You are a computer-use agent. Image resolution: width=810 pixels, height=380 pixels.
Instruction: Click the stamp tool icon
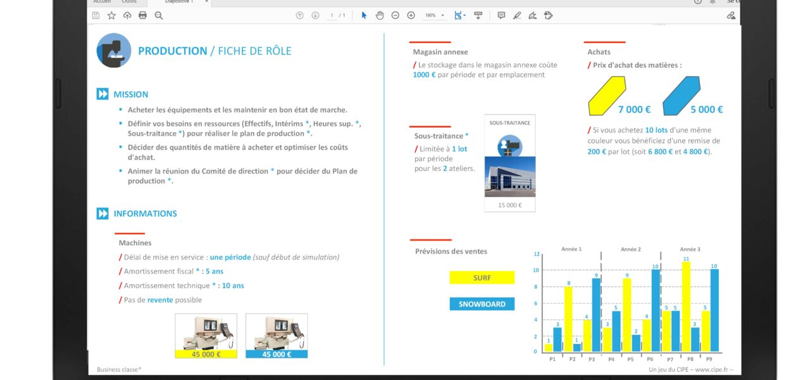549,15
